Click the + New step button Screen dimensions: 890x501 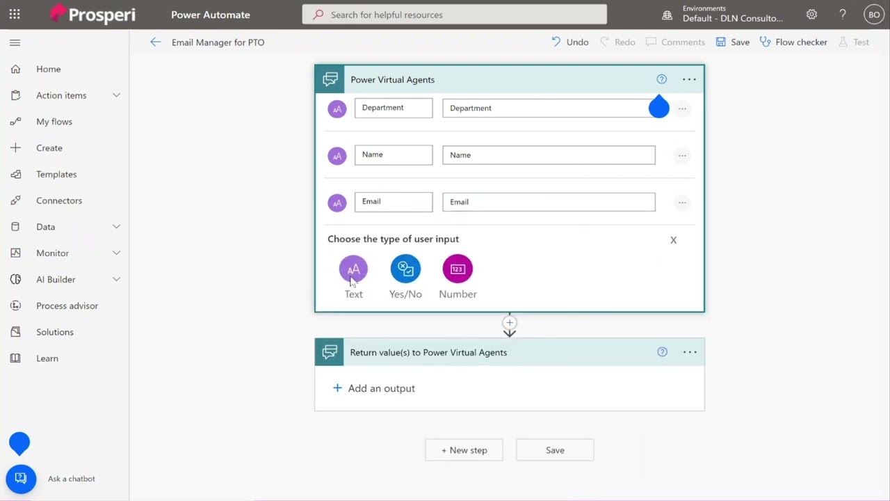(x=464, y=450)
